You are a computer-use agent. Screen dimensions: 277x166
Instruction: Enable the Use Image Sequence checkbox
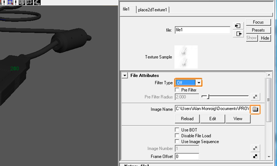click(177, 141)
